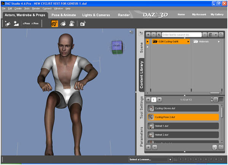Open the Window menu
The height and width of the screenshot is (165, 228).
coord(58,9)
